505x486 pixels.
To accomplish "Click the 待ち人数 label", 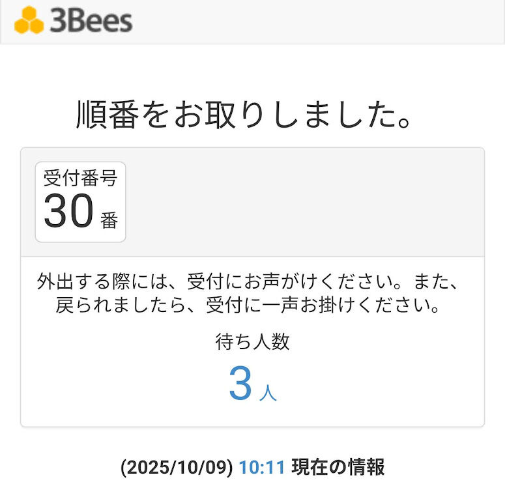I will pos(252,341).
